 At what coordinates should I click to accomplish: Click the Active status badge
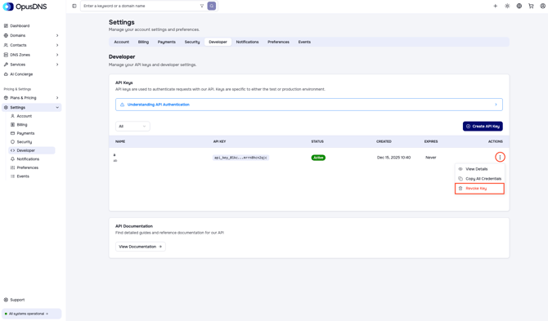pos(318,158)
